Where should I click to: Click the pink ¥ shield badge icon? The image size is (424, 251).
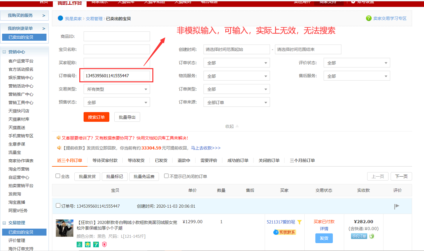coord(104,244)
